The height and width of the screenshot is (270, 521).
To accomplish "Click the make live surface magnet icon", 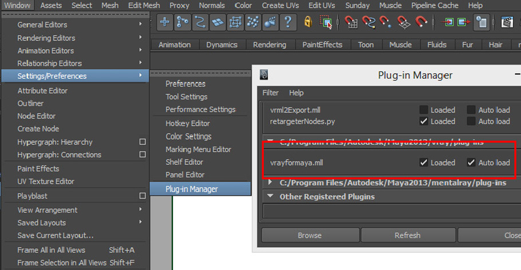I will click(x=421, y=22).
